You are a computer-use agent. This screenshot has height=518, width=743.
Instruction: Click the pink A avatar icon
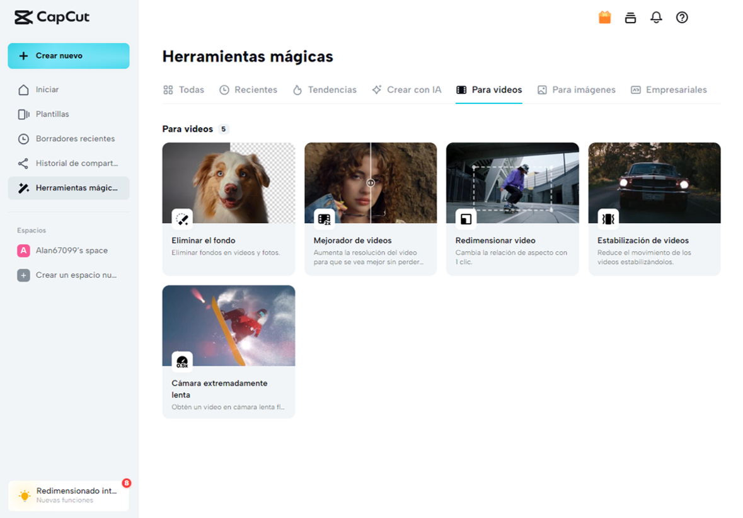pyautogui.click(x=23, y=251)
